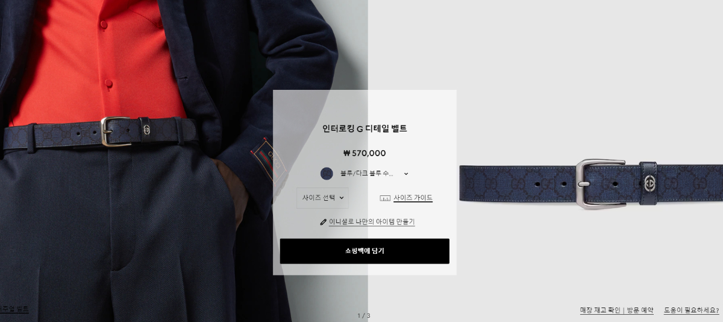Click the interlocking G emblem on the product belt
The image size is (723, 322).
click(x=649, y=183)
